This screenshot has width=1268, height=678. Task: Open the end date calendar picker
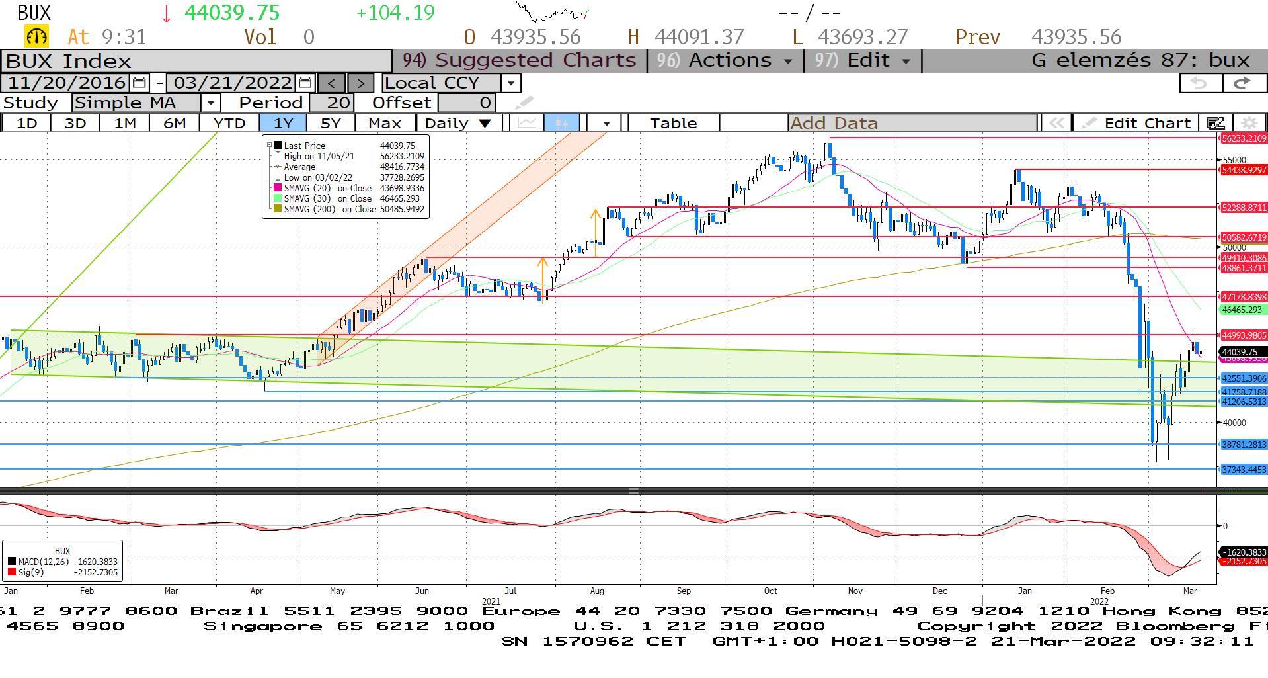tap(305, 83)
